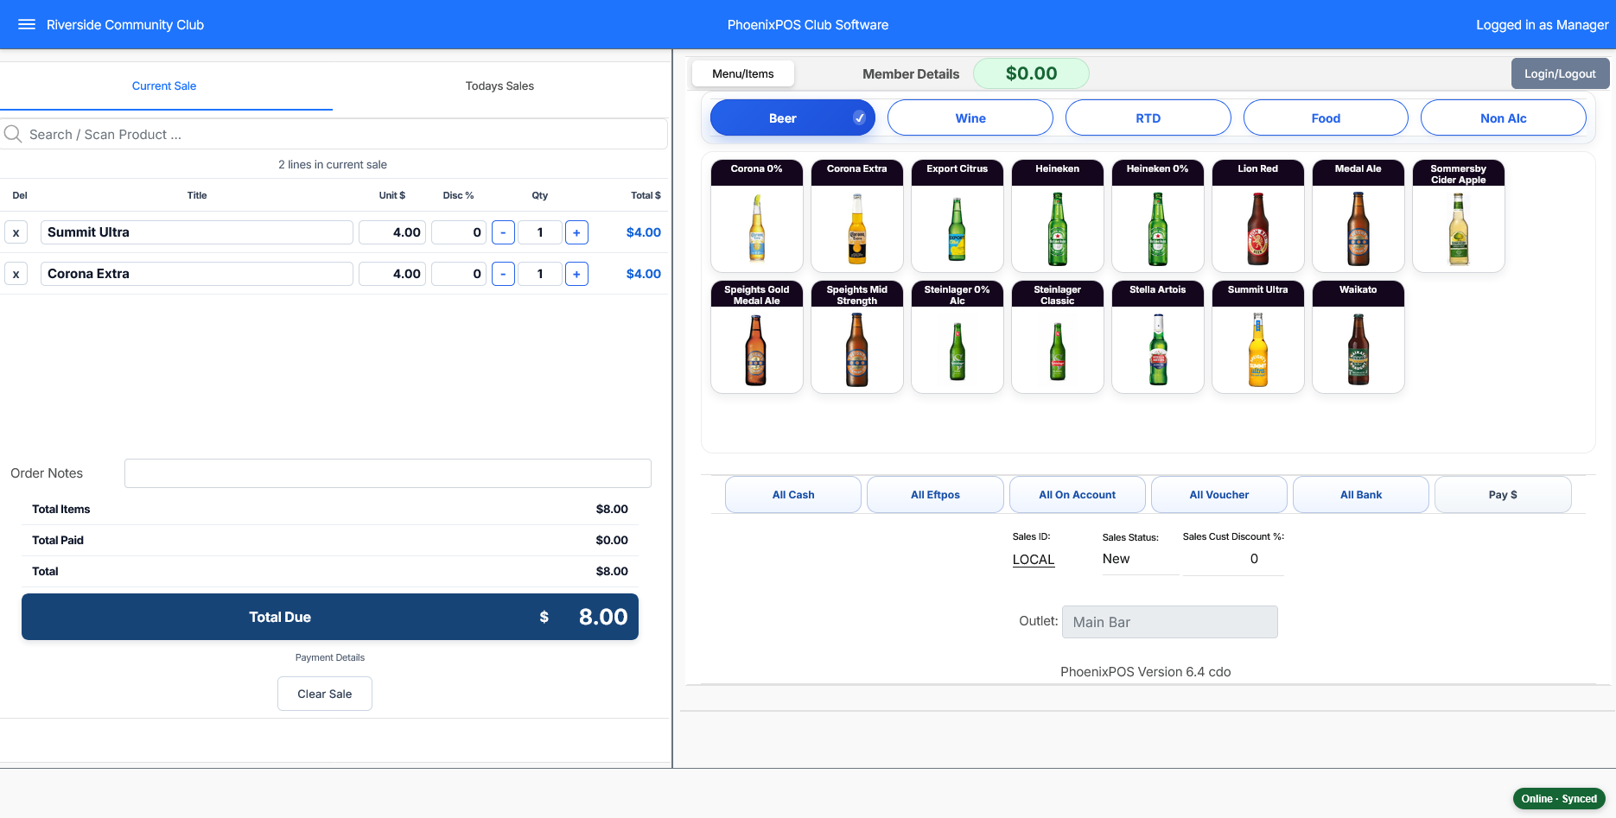This screenshot has width=1616, height=818.
Task: Pick the Medal Ale product tile
Action: [1358, 216]
